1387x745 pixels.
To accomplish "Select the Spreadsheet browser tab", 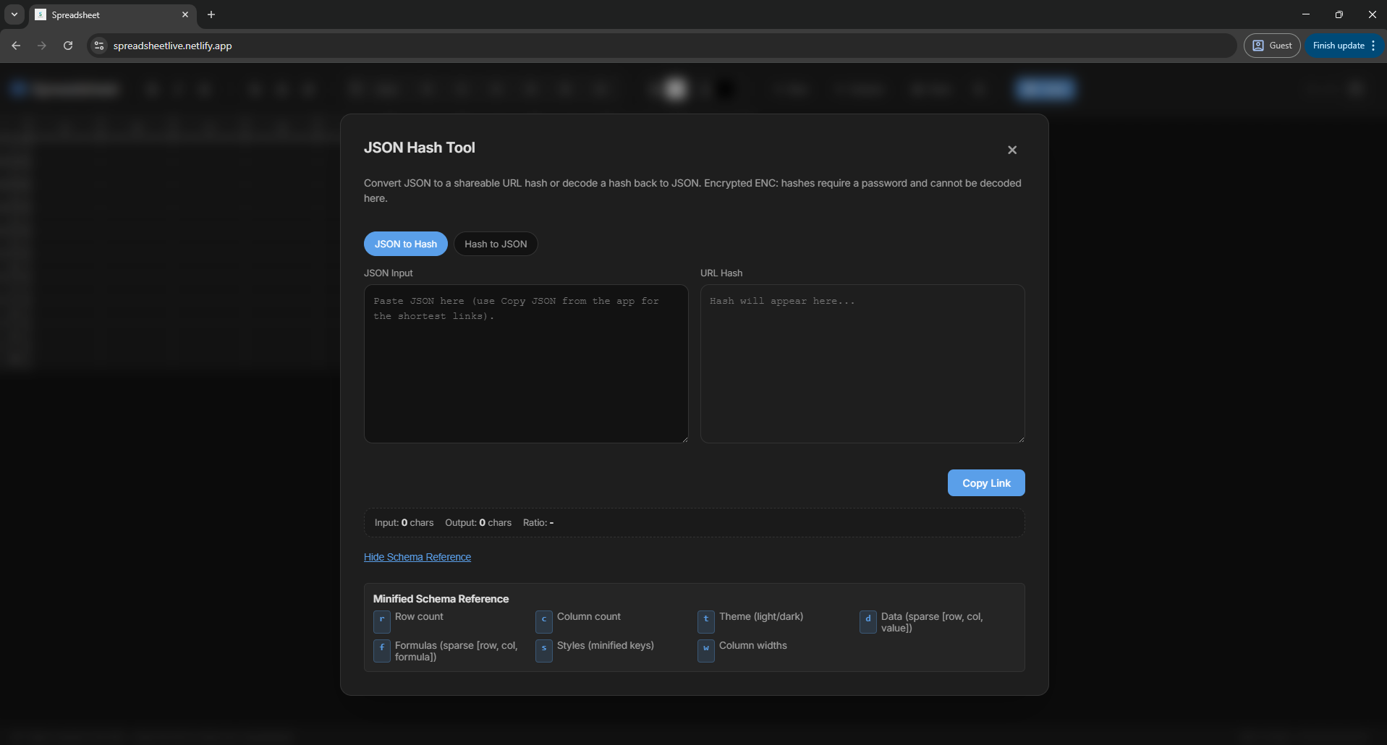I will click(112, 14).
